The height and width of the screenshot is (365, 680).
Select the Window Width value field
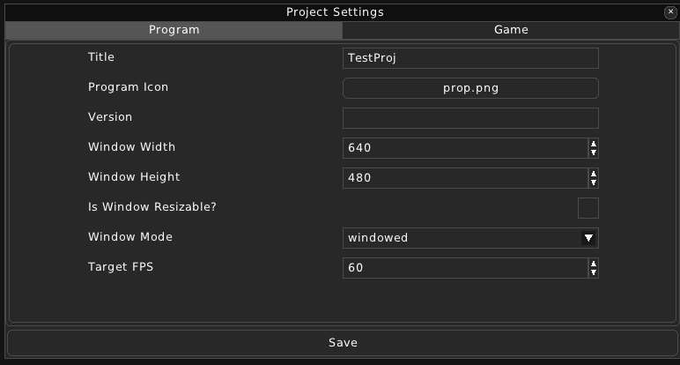pos(465,148)
